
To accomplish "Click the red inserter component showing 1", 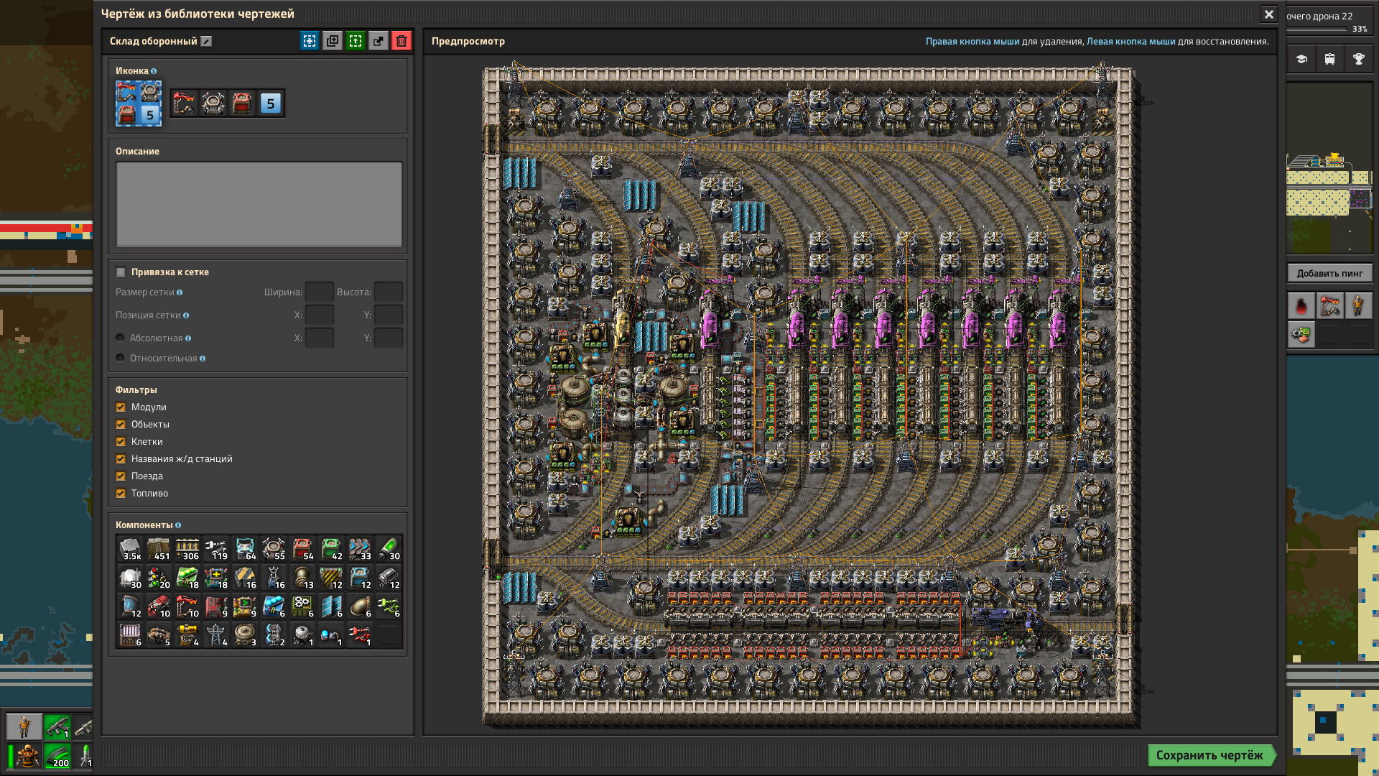I will 360,635.
